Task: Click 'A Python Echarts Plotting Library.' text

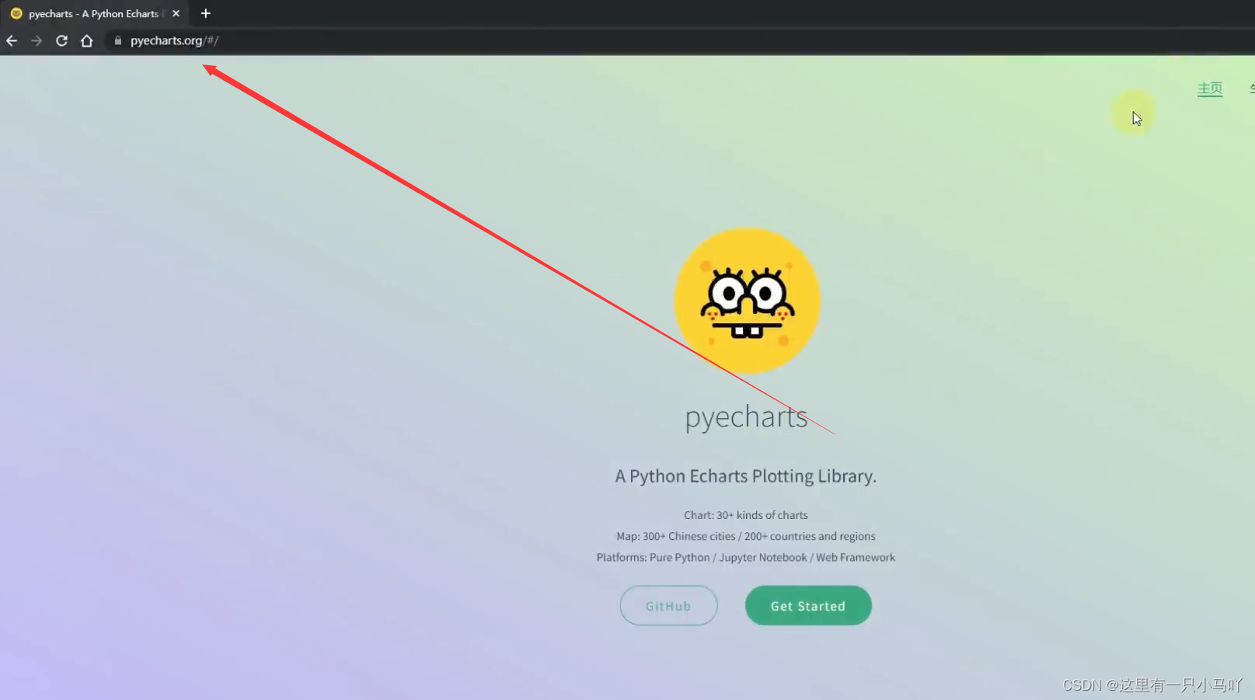Action: click(746, 476)
